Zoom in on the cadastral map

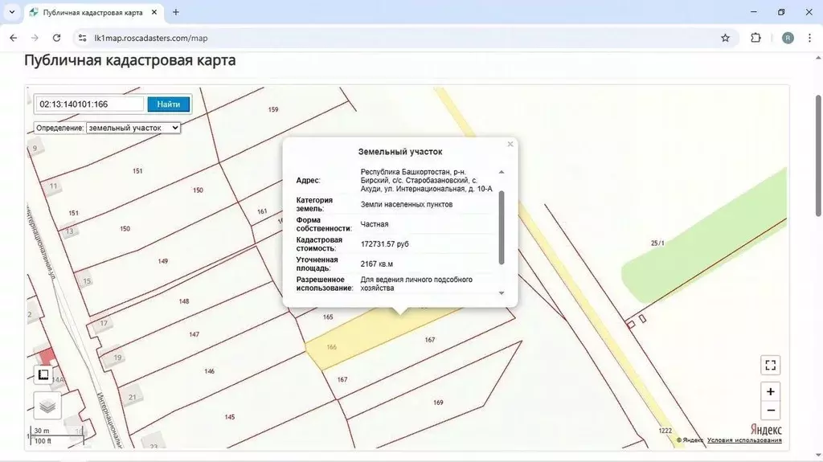770,391
